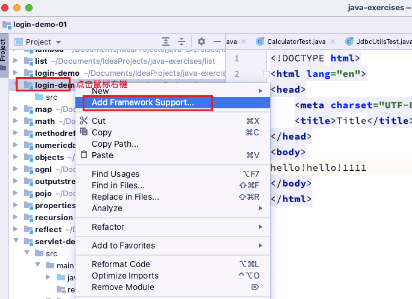
Task: Collapse the src folder under servlet-de
Action: point(27,253)
